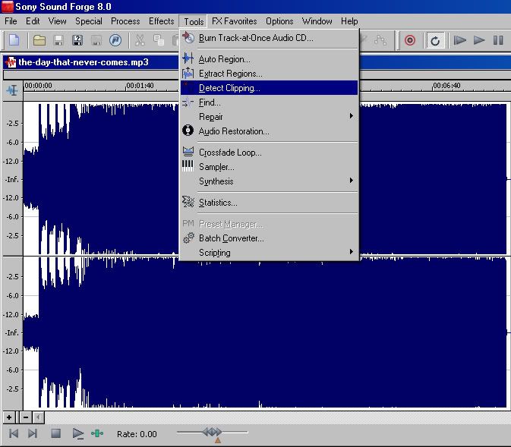Open the Options menu
This screenshot has height=447, width=511.
pos(279,21)
